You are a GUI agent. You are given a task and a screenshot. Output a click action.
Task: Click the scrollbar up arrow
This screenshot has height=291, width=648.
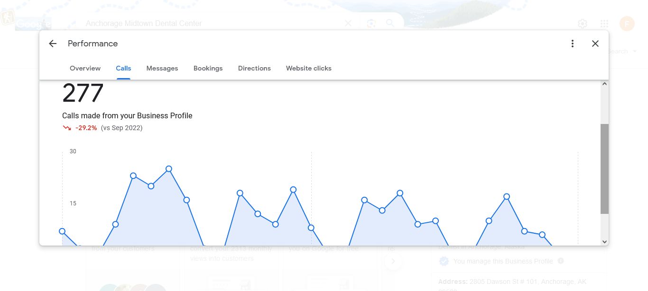(x=604, y=84)
